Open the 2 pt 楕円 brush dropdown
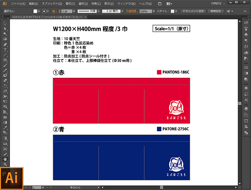251x190 pixels. tap(122, 11)
